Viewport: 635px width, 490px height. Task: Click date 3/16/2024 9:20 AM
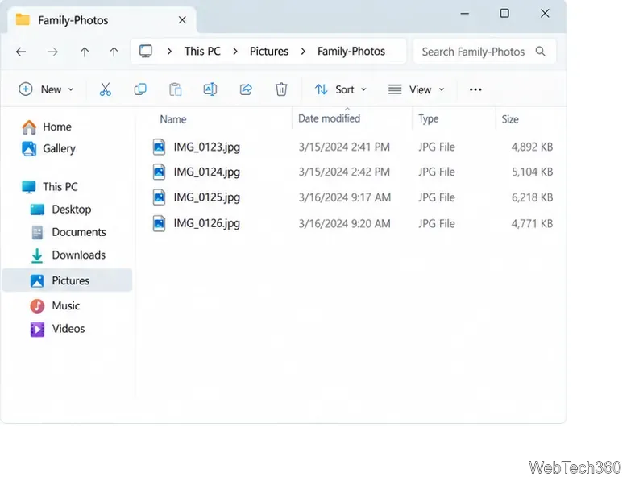click(x=345, y=223)
